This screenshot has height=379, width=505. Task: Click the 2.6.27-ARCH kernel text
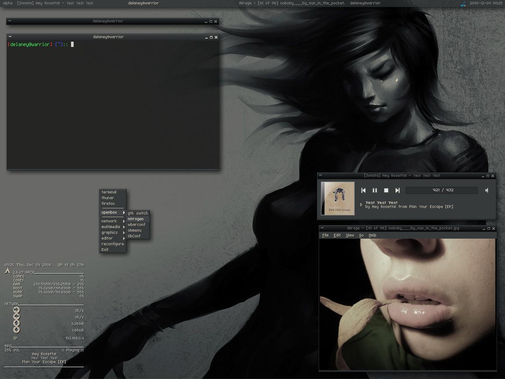[x=24, y=273]
